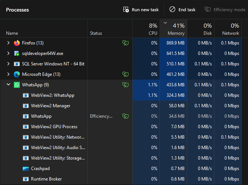Click the 324.3 MB memory value
Image resolution: width=248 pixels, height=185 pixels.
[176, 95]
